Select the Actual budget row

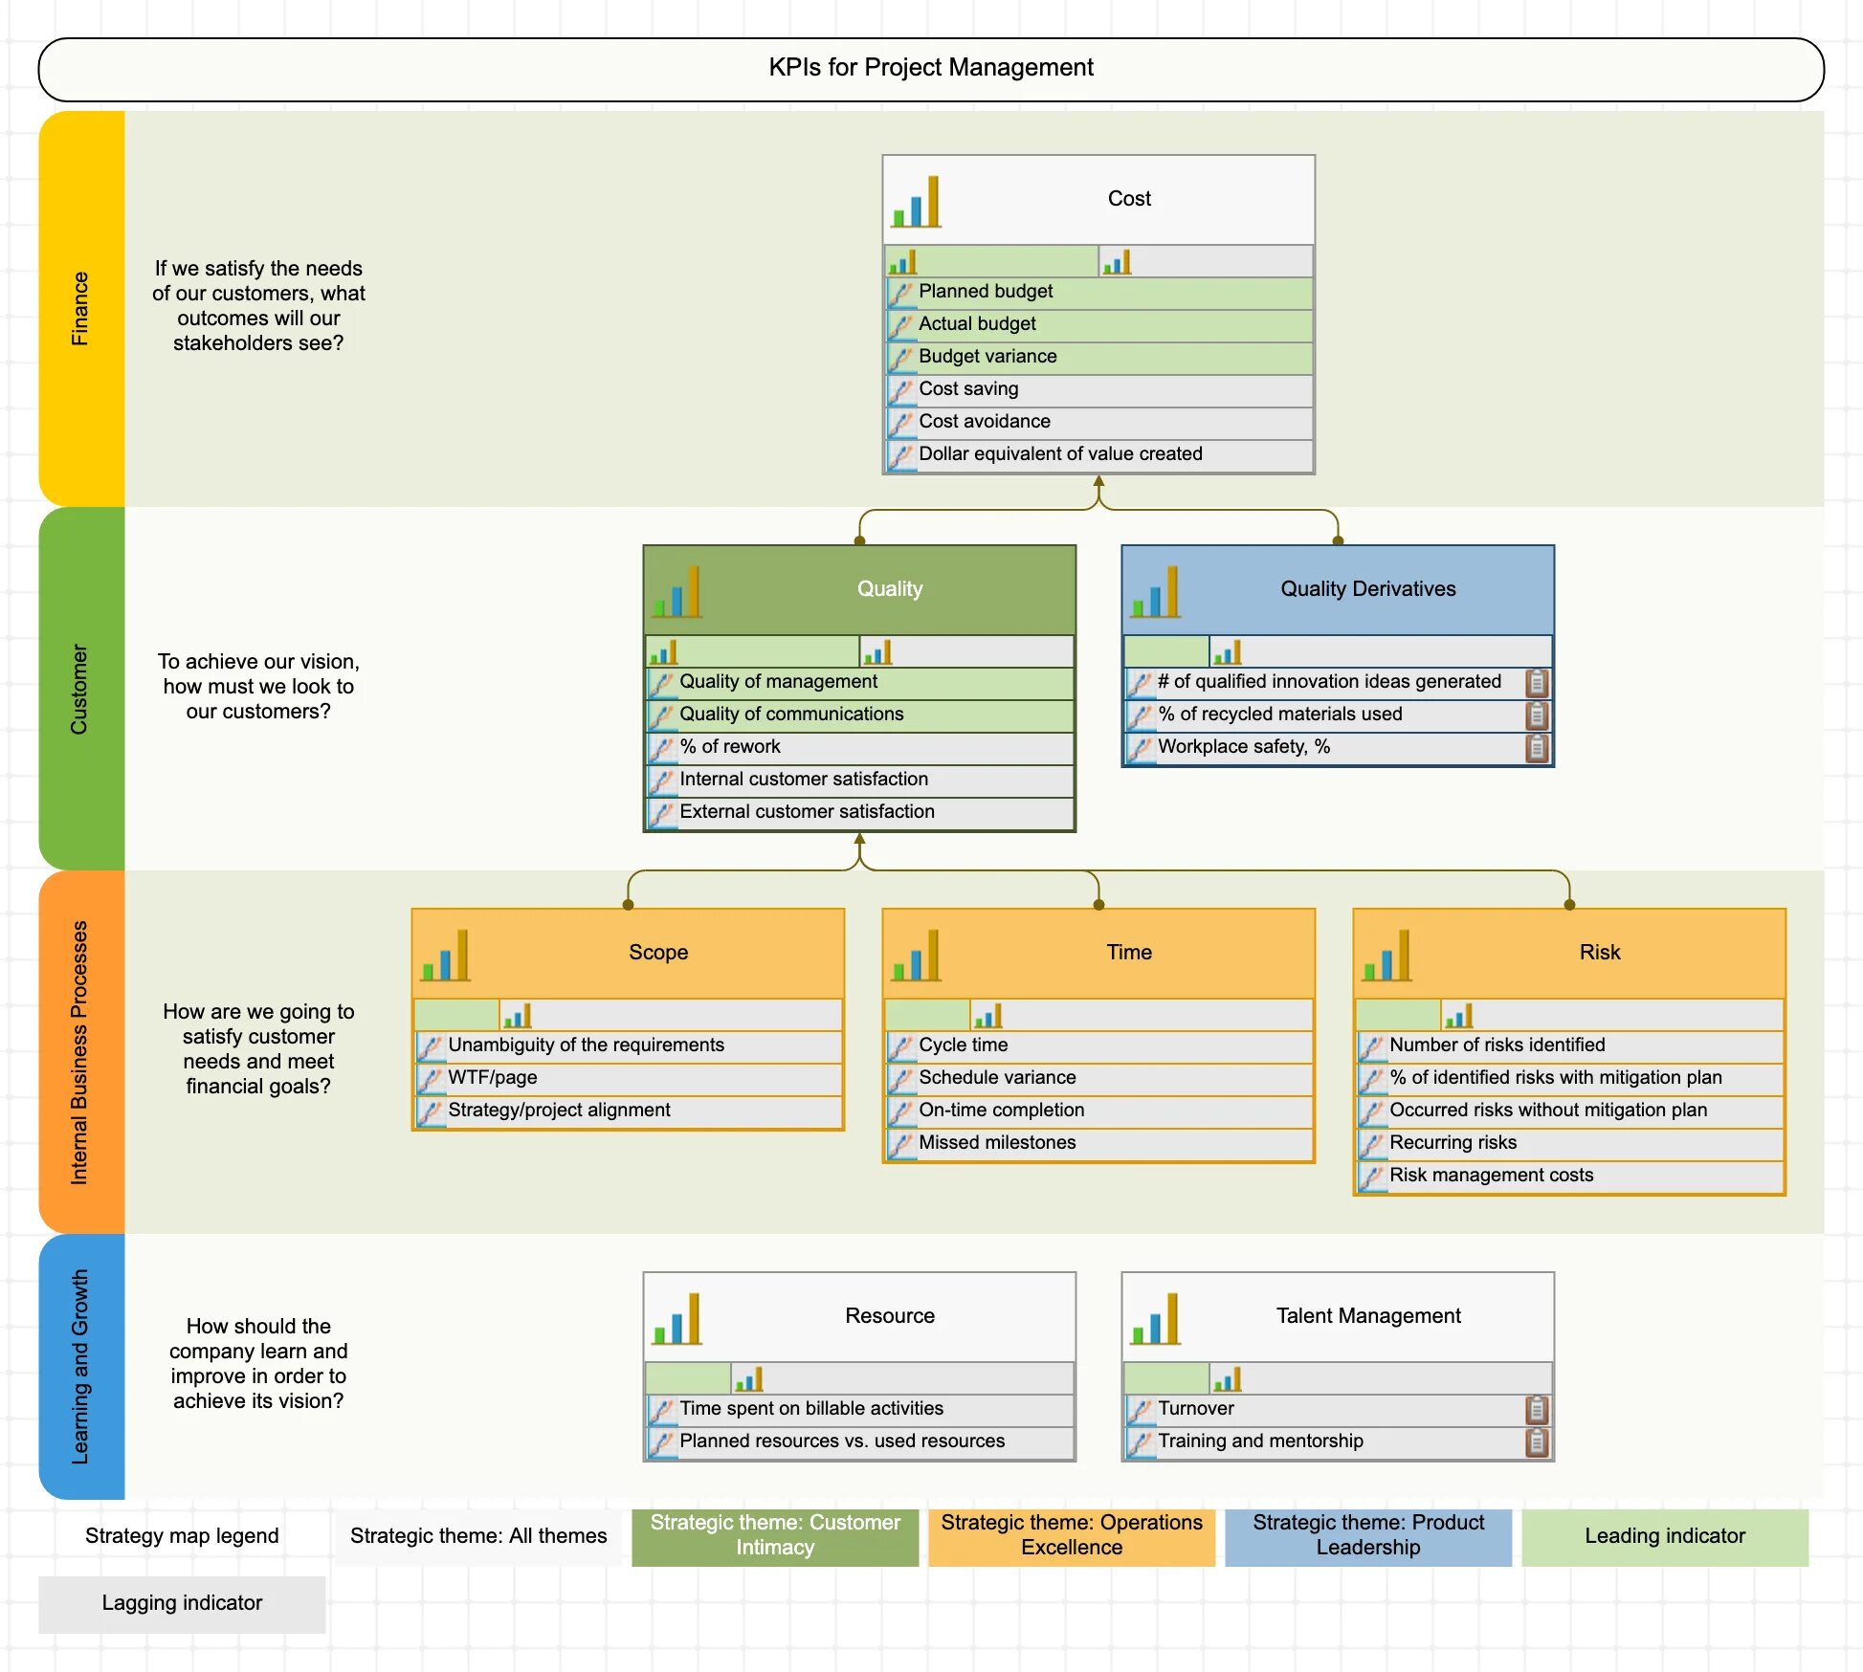click(1098, 325)
